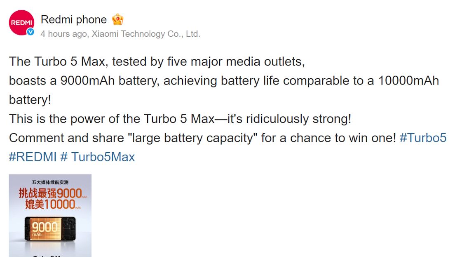
Task: Open the Redmi phone profile name
Action: pyautogui.click(x=73, y=19)
